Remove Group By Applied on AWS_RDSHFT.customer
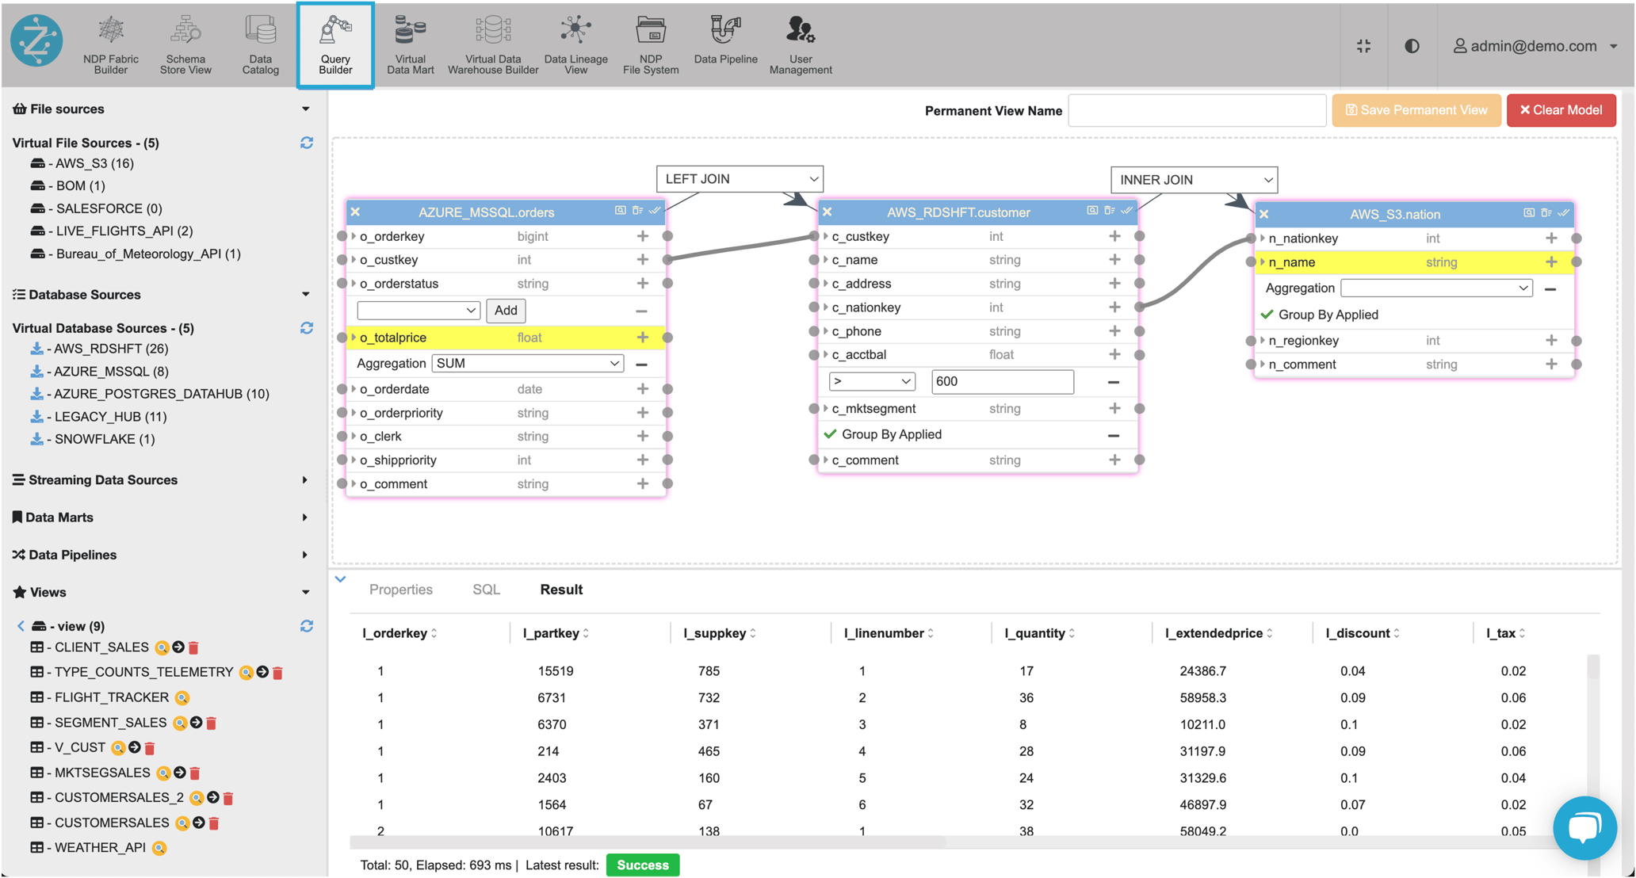Viewport: 1636px width, 878px height. click(1113, 434)
